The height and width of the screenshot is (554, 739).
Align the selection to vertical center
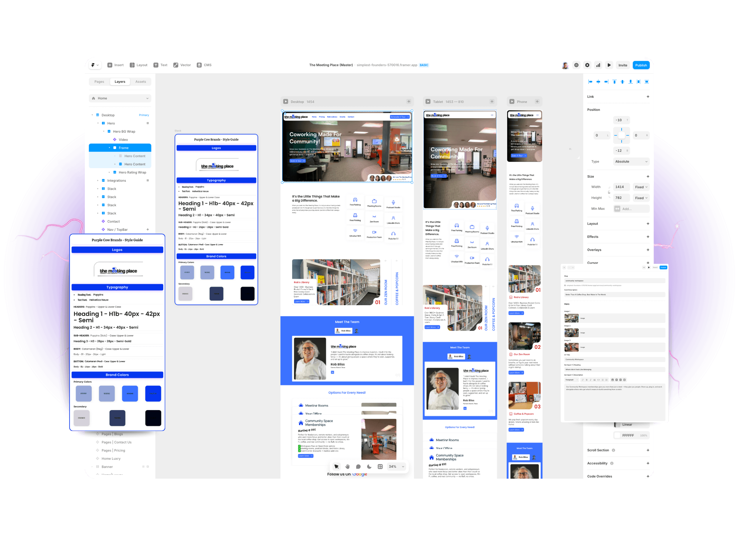point(623,82)
